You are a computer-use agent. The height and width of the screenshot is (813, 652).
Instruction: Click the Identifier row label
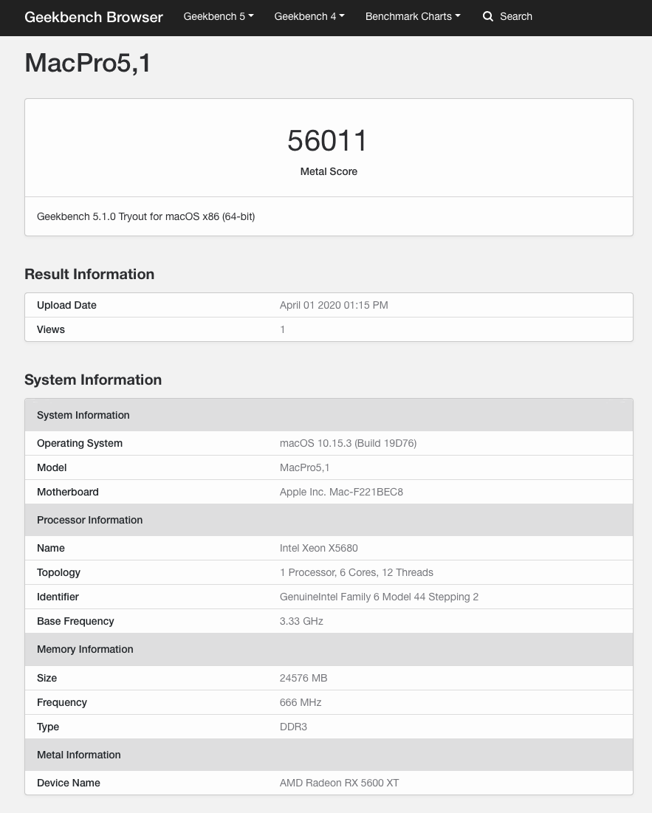tap(58, 597)
